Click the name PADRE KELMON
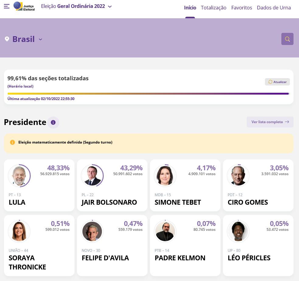299x281 pixels. [x=180, y=258]
